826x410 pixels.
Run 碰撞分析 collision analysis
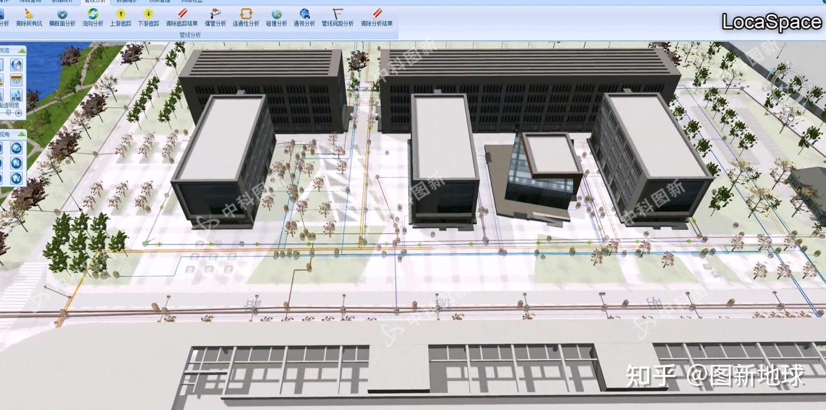tap(276, 18)
